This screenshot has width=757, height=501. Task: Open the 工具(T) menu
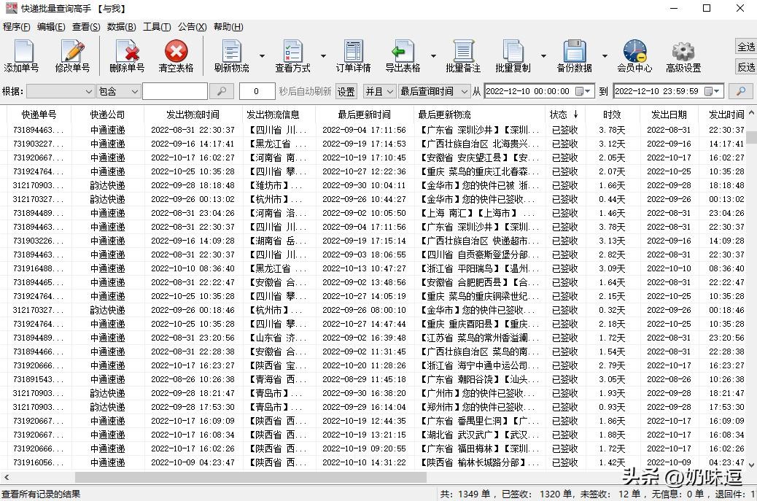point(157,27)
